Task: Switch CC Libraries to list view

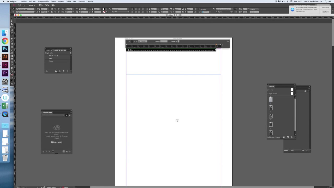Action: tap(69, 115)
